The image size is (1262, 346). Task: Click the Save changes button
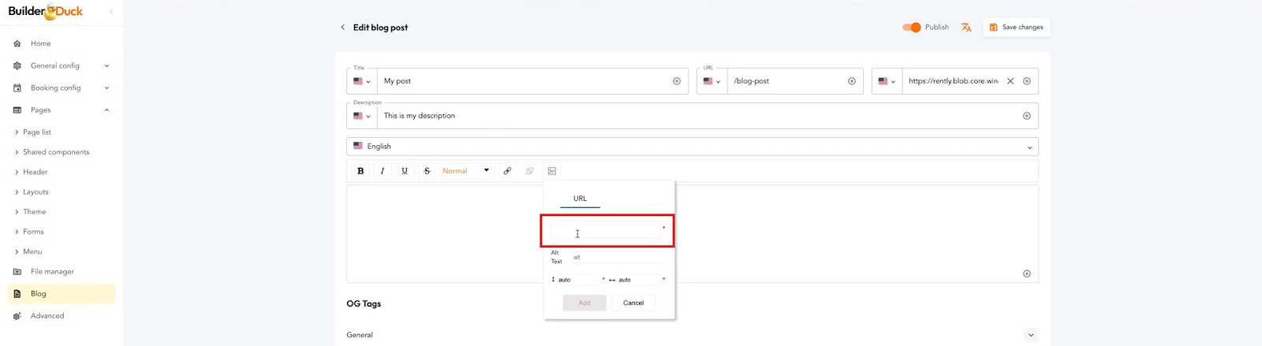[1016, 28]
